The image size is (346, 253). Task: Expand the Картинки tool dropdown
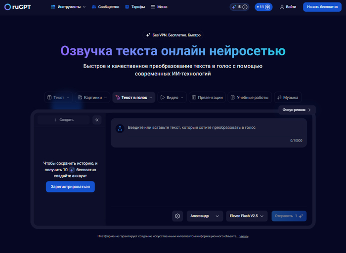tap(92, 98)
